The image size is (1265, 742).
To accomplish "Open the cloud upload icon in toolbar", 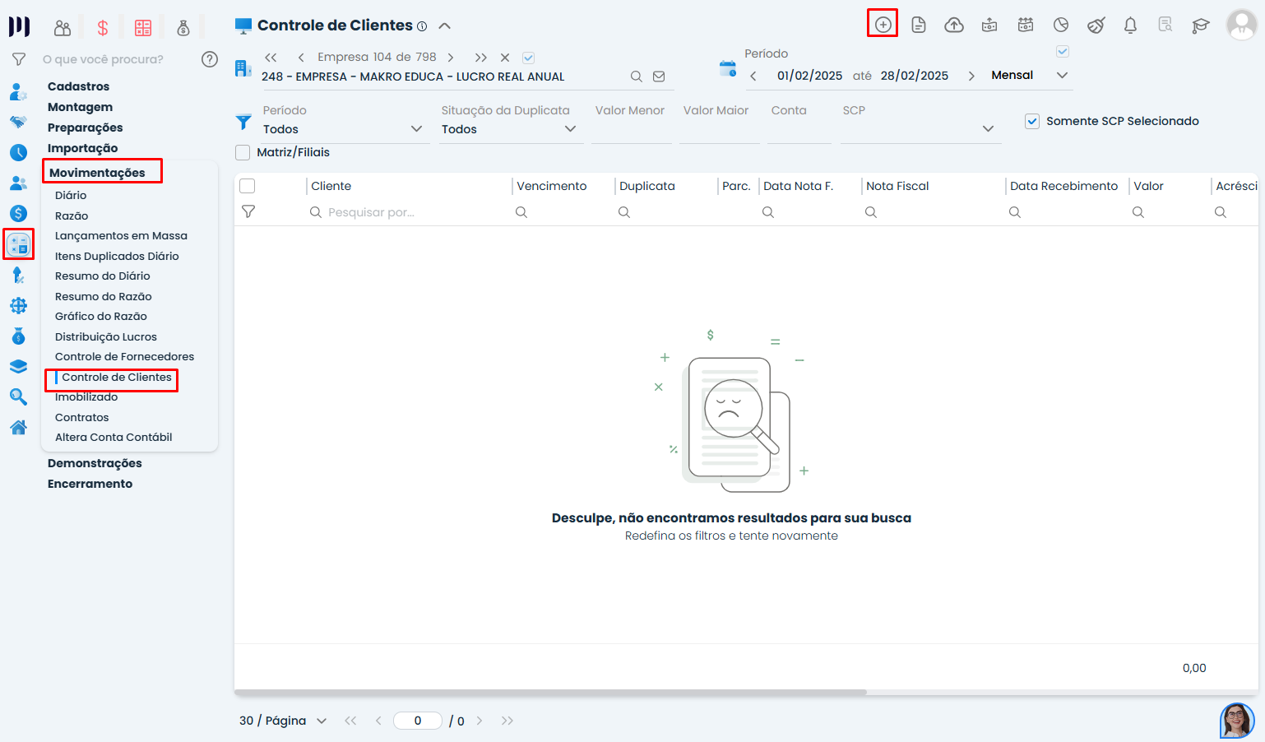I will point(954,26).
